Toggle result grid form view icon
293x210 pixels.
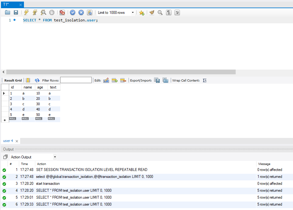[x=28, y=80]
